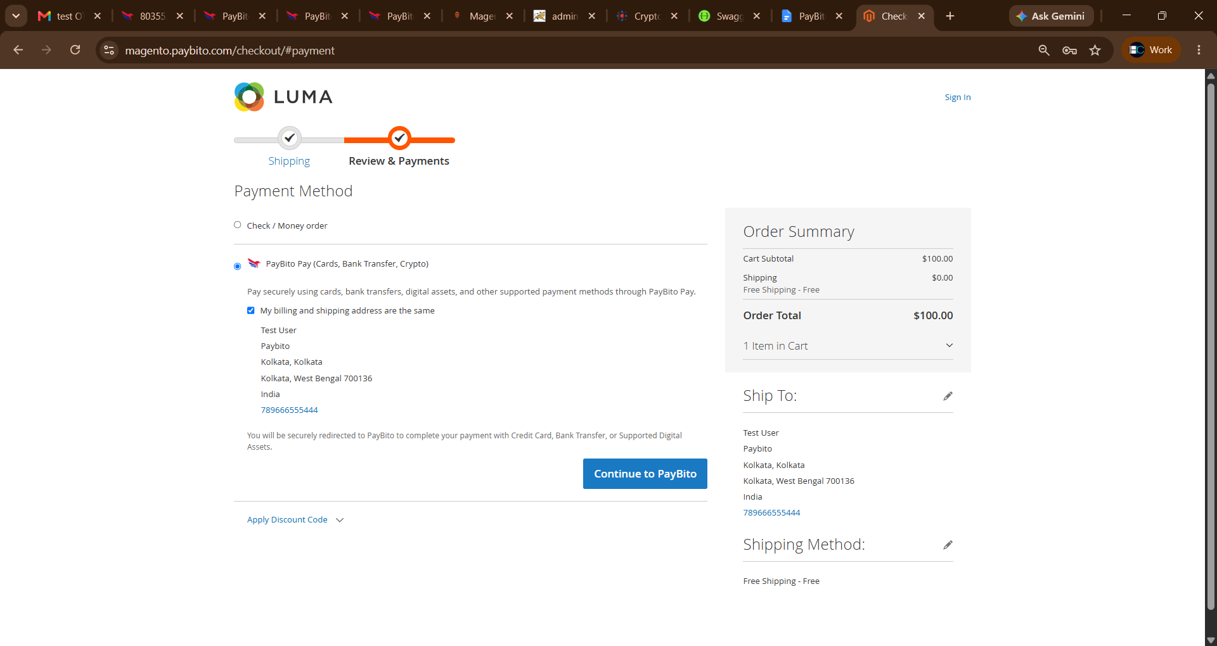Viewport: 1217px width, 646px height.
Task: Open the password manager key icon
Action: tap(1069, 50)
